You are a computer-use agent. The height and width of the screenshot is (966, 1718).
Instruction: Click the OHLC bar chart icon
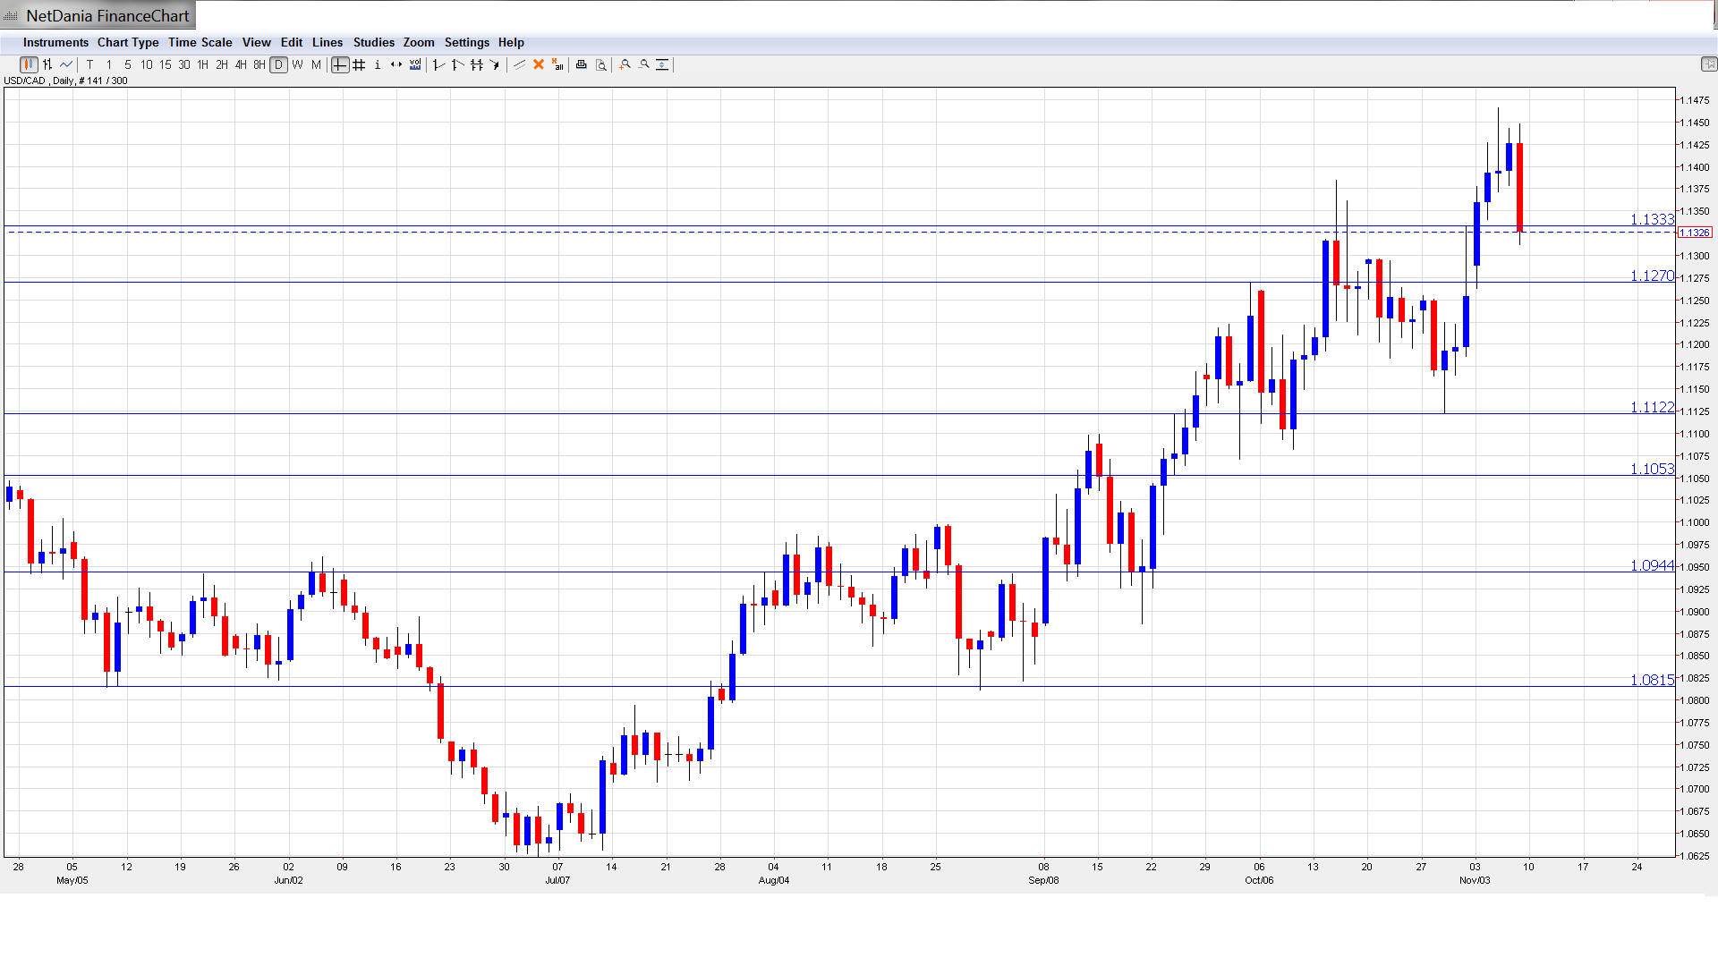47,64
